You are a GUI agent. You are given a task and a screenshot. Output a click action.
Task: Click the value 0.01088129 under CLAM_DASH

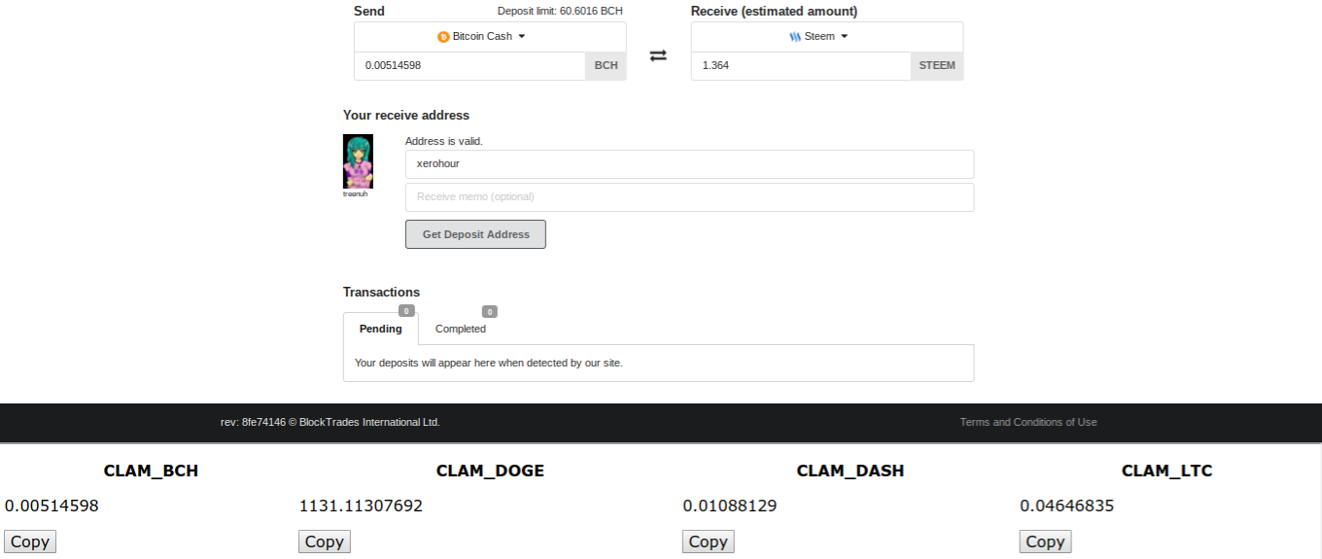[730, 506]
